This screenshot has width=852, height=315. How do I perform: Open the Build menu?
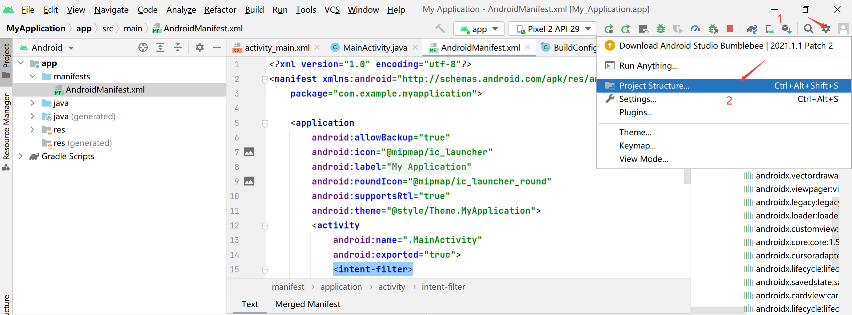[254, 10]
